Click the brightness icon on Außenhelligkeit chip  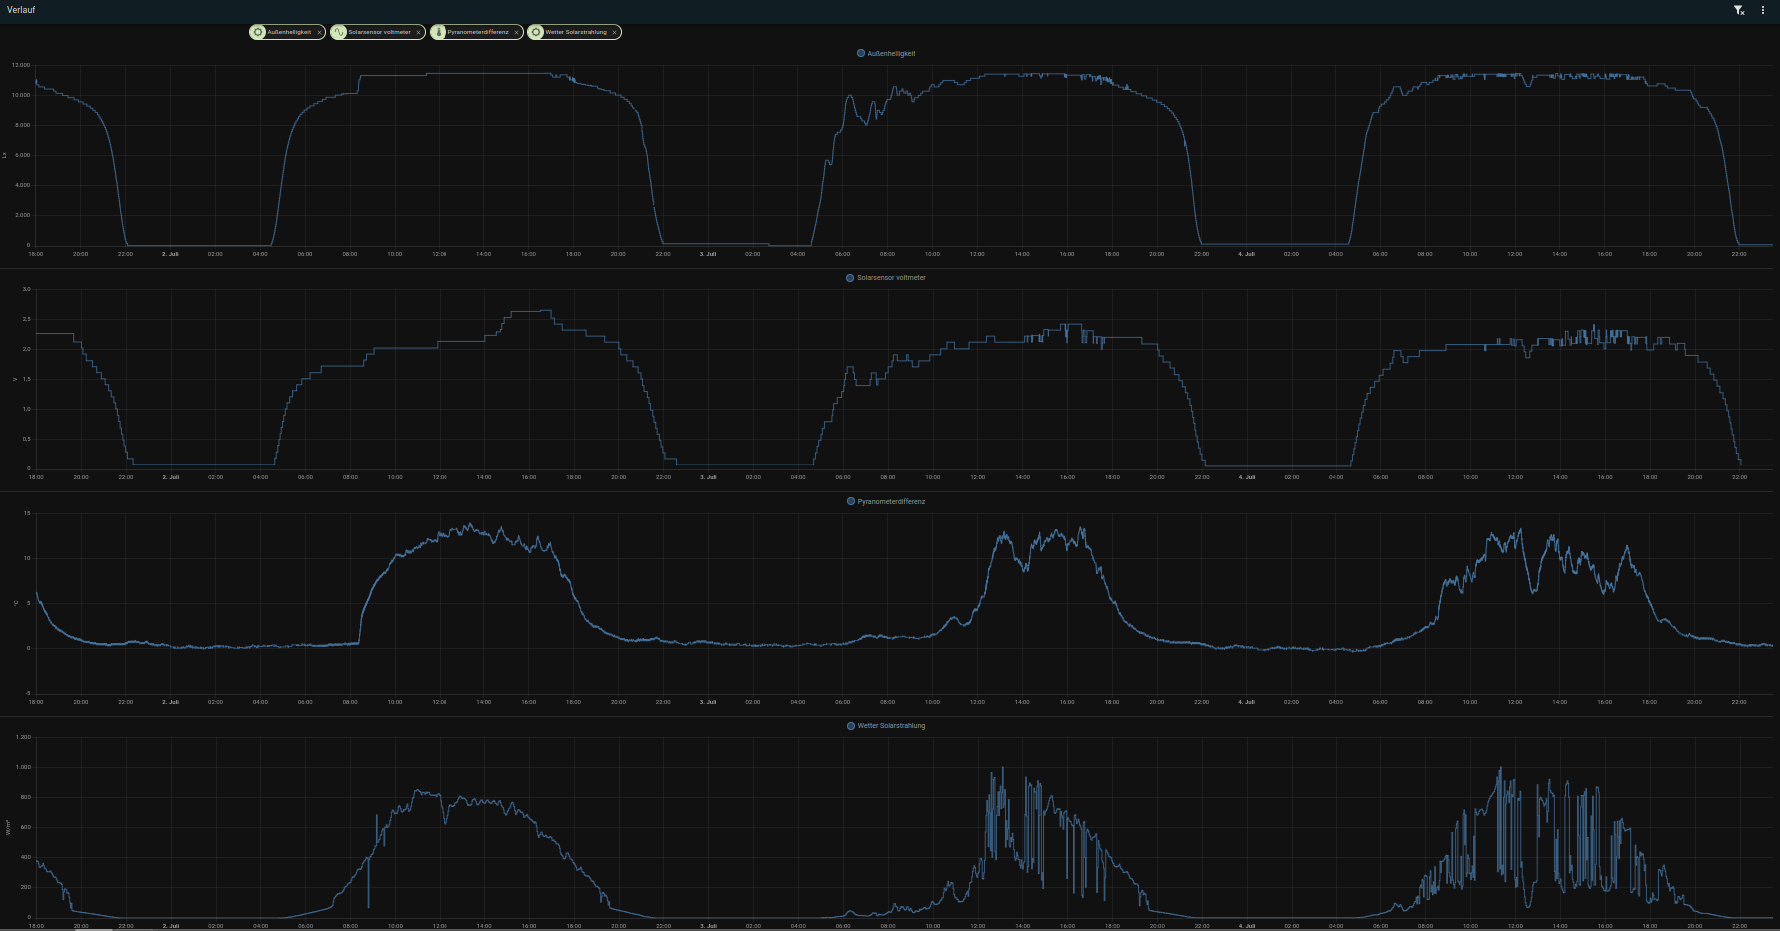(258, 32)
